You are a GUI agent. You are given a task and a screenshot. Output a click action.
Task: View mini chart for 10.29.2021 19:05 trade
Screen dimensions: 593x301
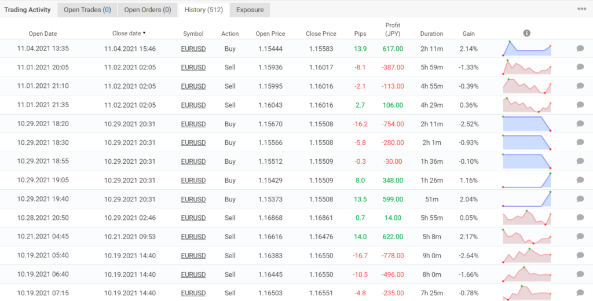tap(526, 180)
